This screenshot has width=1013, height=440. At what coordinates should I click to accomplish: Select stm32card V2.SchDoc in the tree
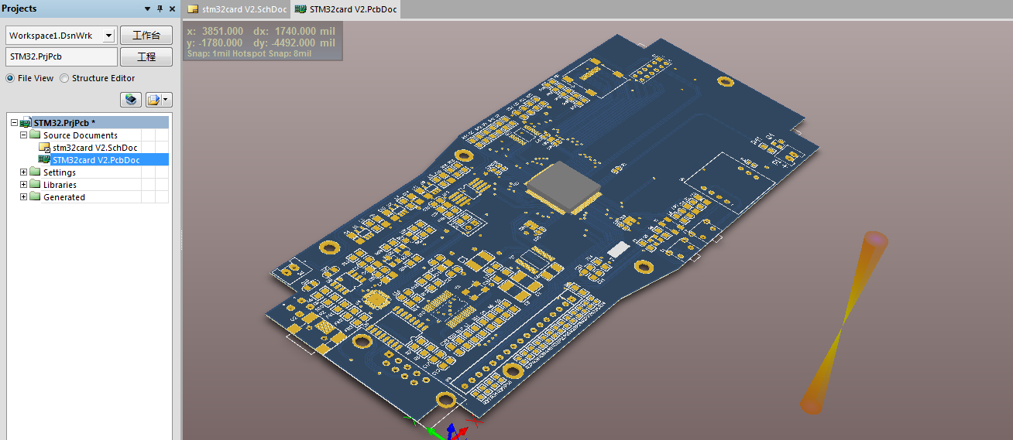point(95,148)
